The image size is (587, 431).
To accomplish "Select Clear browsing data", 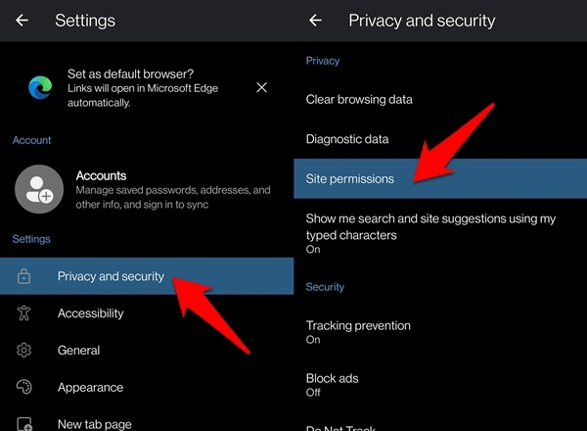I will [359, 99].
